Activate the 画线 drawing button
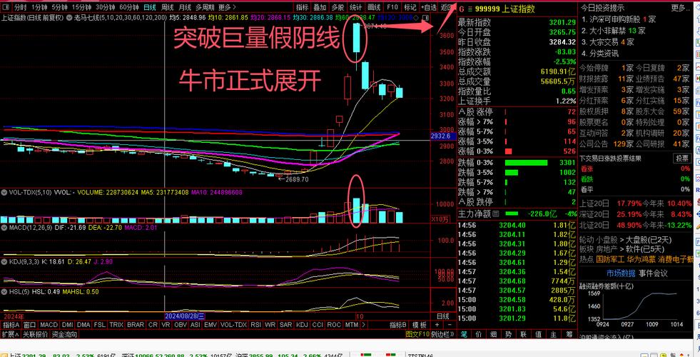This screenshot has width=700, height=357. (x=374, y=7)
